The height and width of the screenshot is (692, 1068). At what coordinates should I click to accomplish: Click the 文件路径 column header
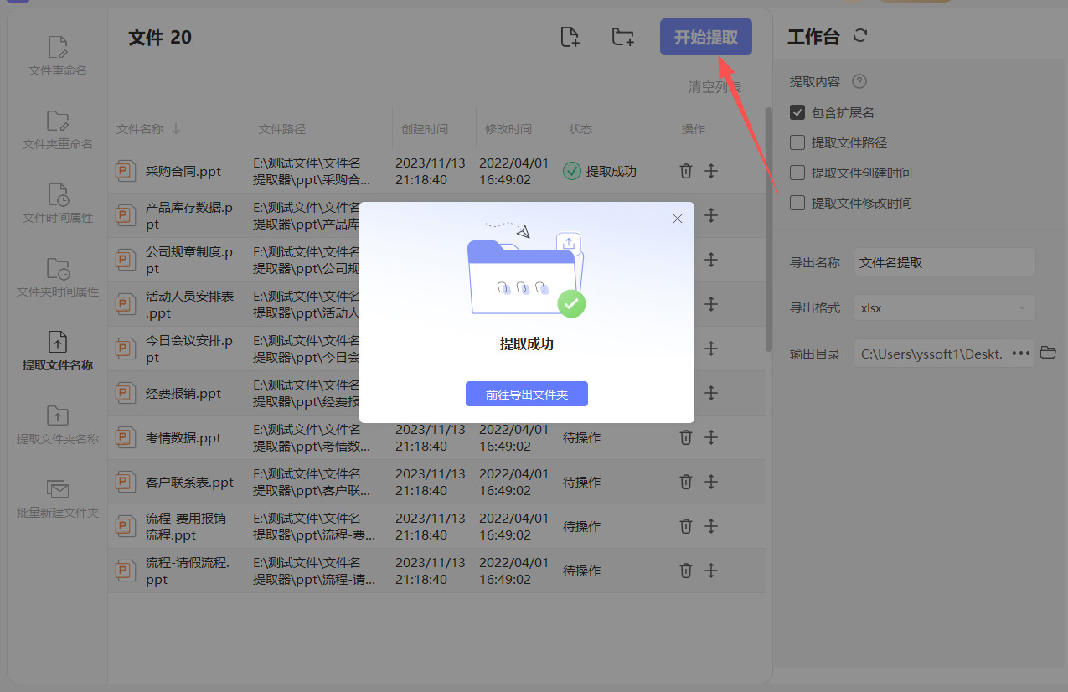282,129
